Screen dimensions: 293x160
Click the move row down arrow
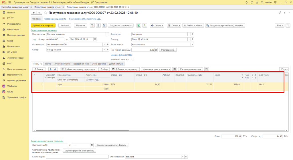(55, 69)
